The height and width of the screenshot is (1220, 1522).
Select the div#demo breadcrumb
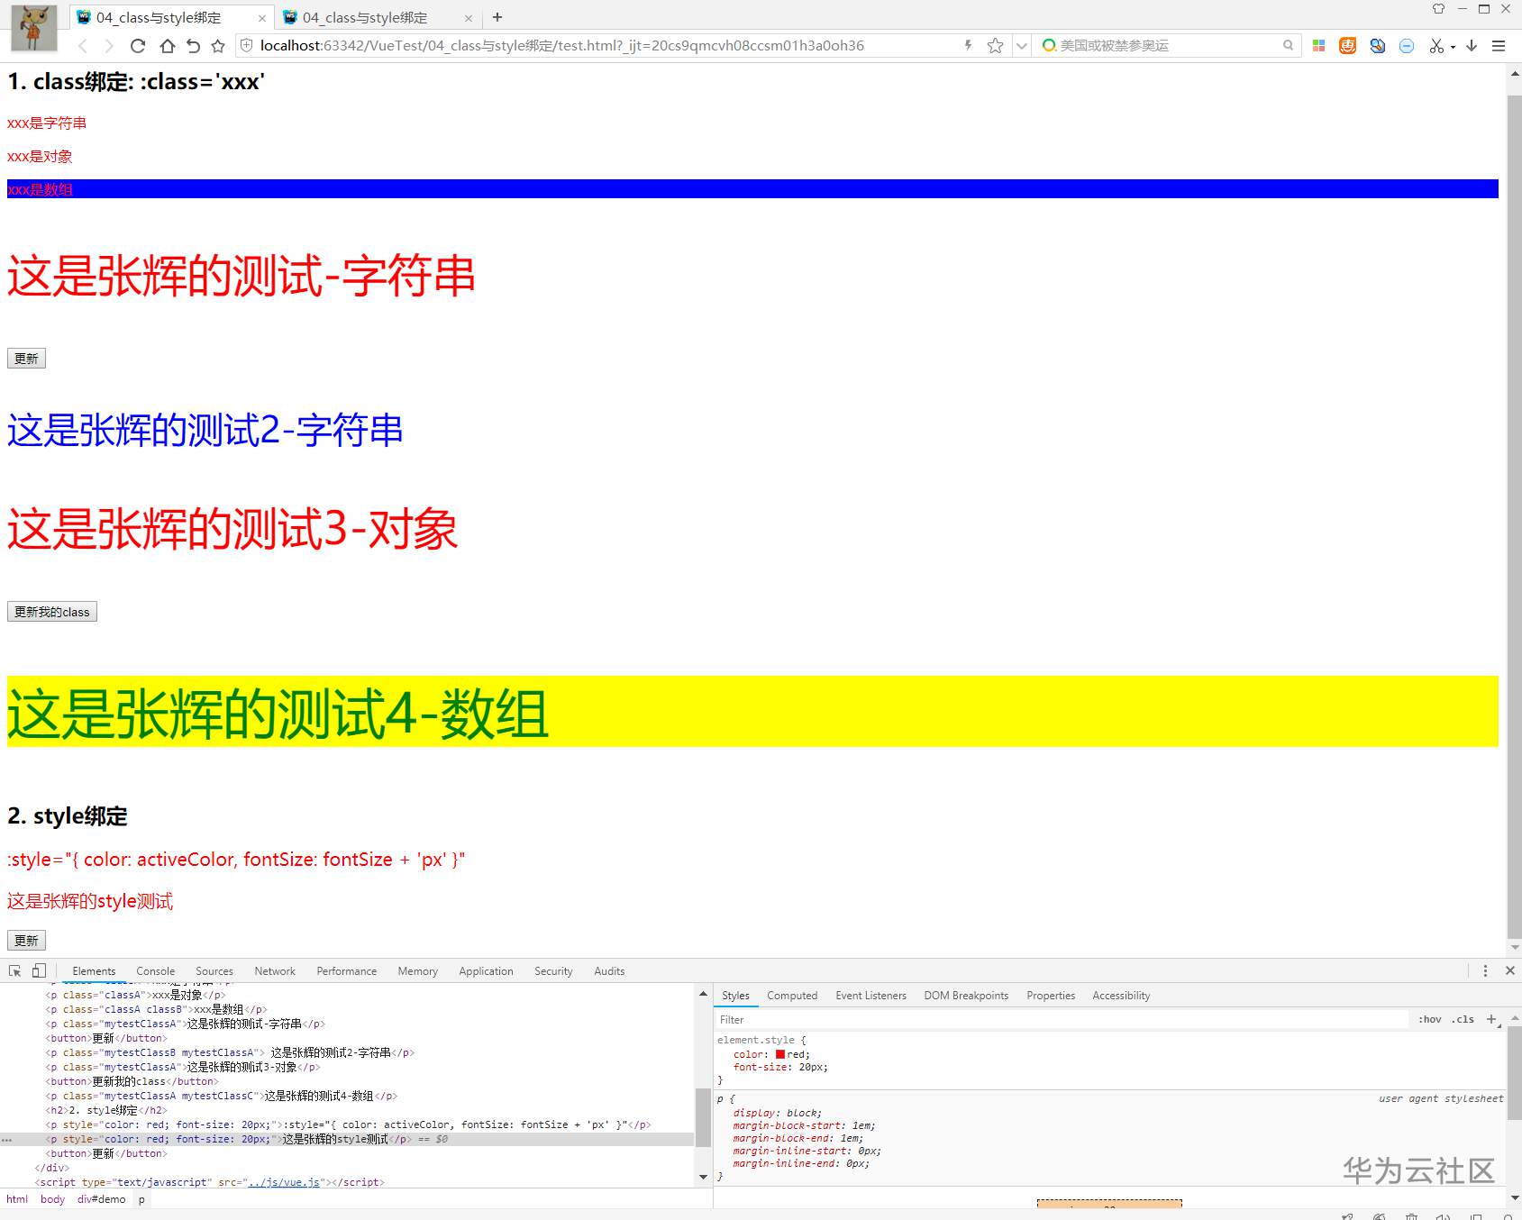point(102,1199)
